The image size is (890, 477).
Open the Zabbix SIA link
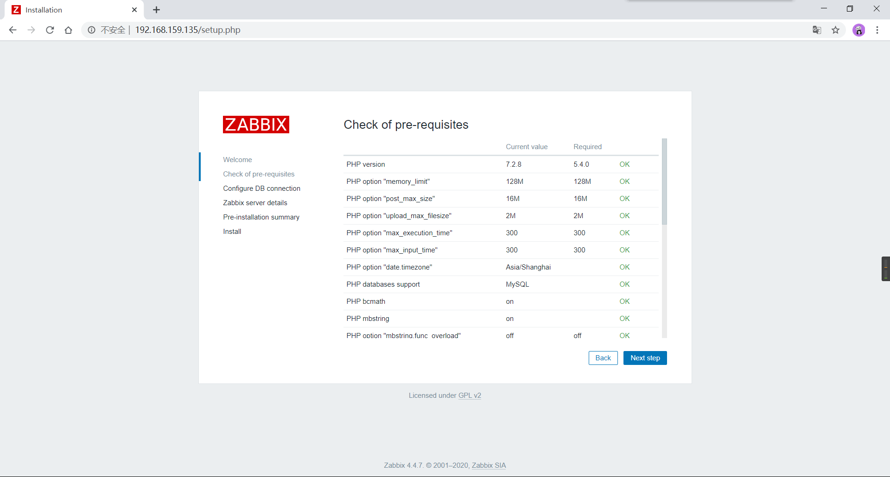[489, 465]
